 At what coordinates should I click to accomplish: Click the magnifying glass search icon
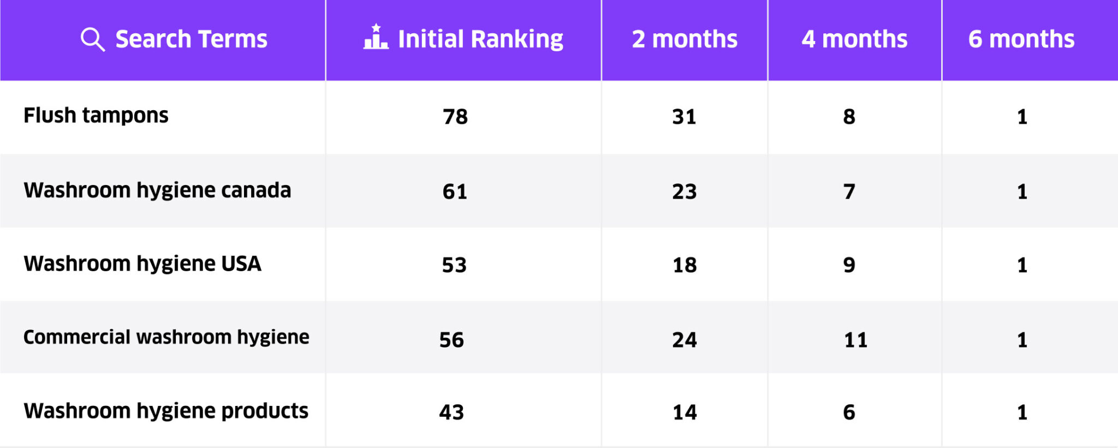92,40
